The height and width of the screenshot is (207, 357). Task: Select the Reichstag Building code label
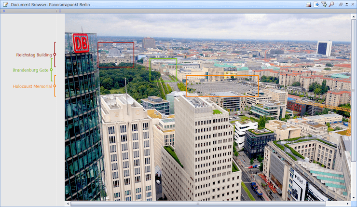34,55
